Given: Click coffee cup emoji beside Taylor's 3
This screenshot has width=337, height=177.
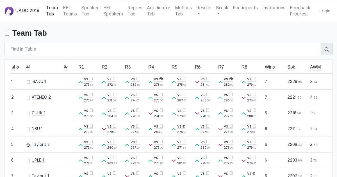Looking at the screenshot, I should click(x=28, y=145).
